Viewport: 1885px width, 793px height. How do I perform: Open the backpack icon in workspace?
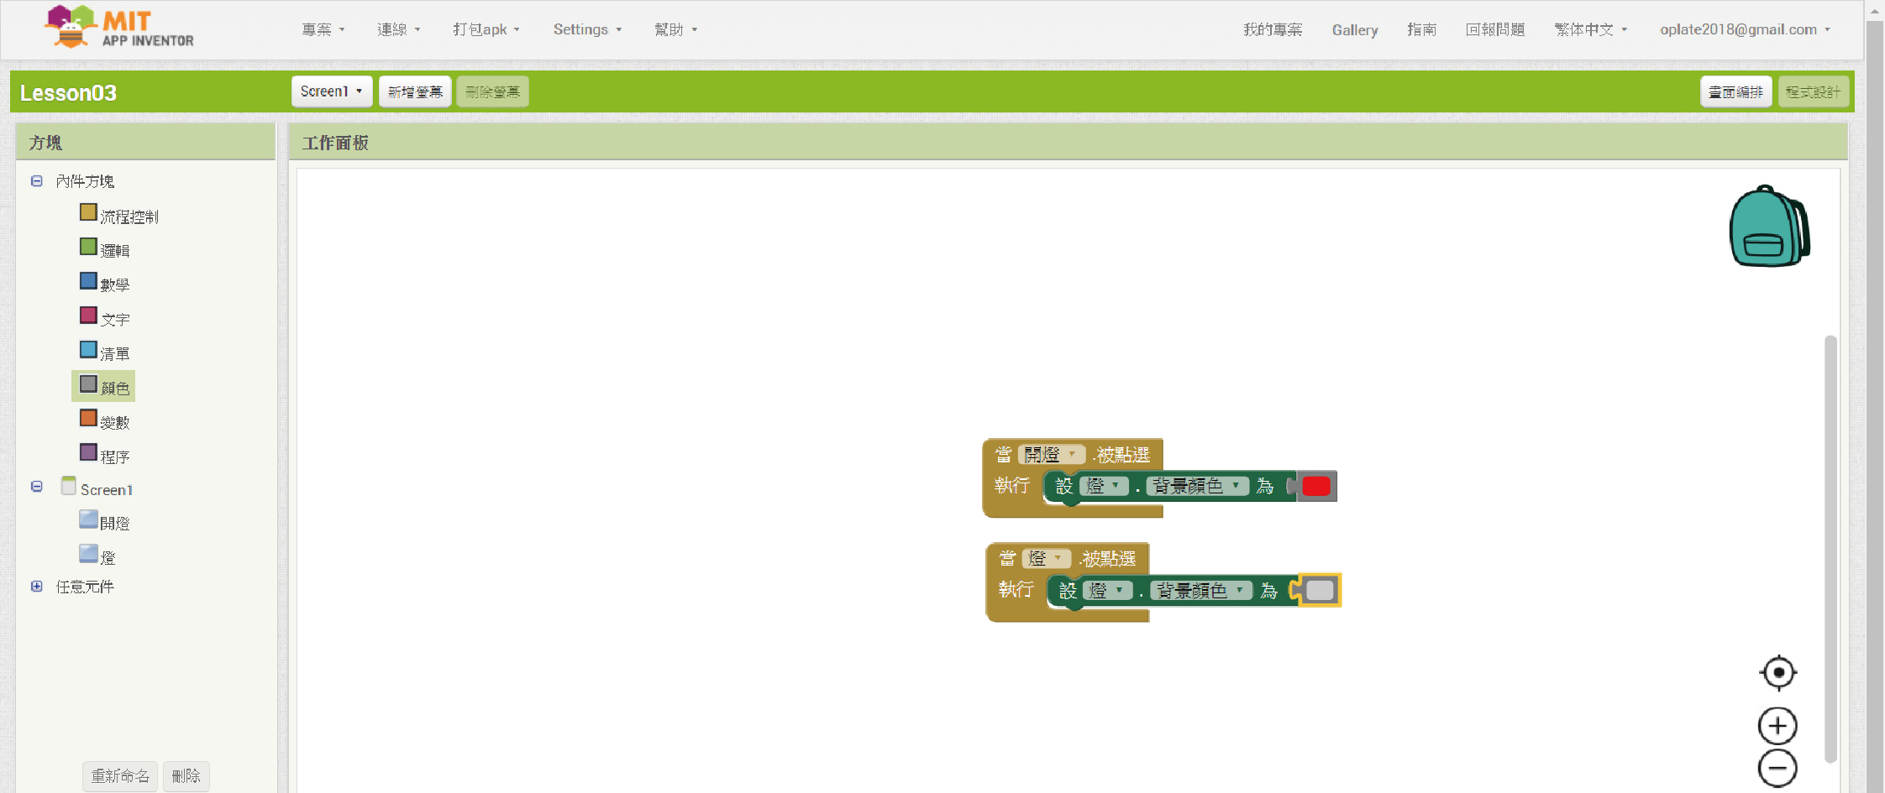[x=1769, y=227]
